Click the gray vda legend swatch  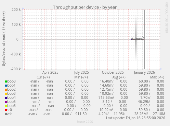click(6, 114)
